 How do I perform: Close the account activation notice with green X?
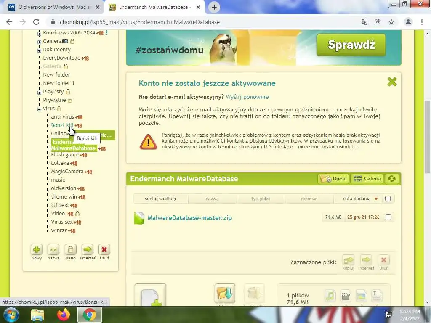(x=392, y=82)
